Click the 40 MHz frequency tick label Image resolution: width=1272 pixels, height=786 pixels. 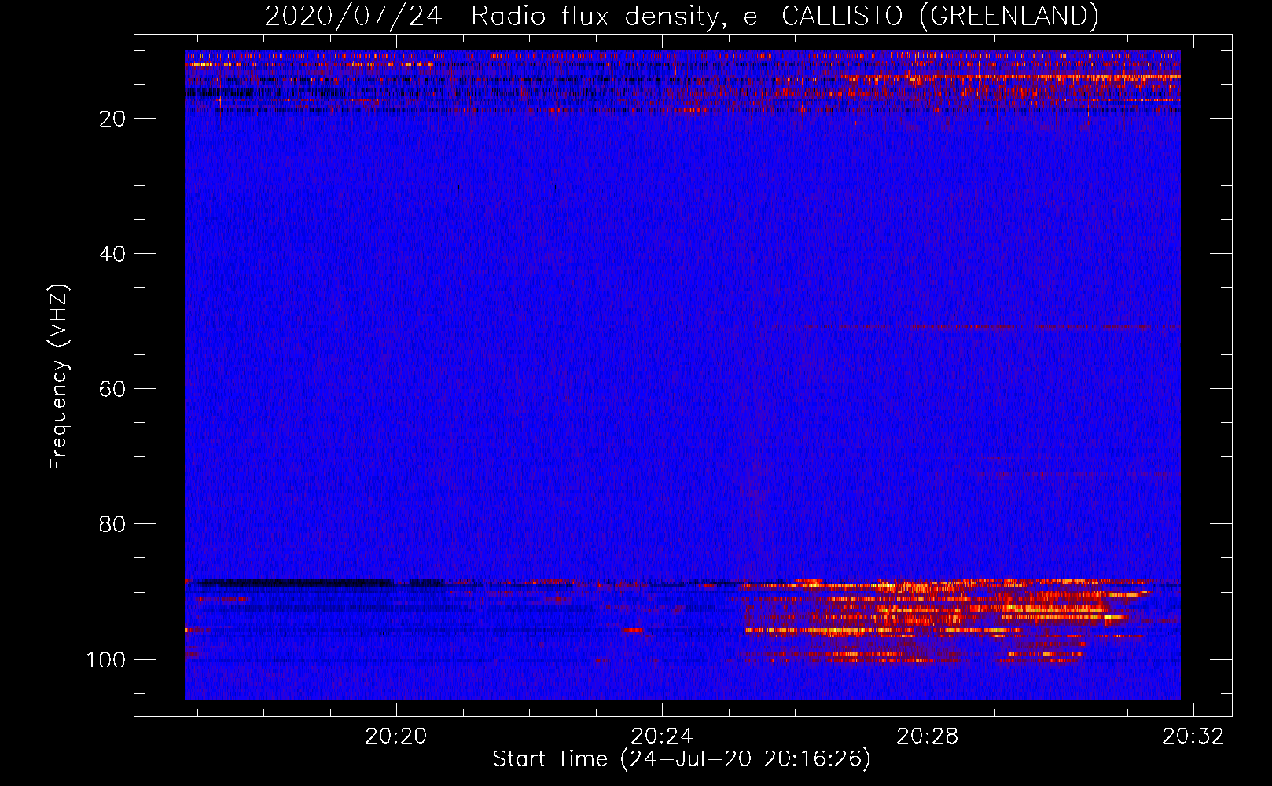113,254
